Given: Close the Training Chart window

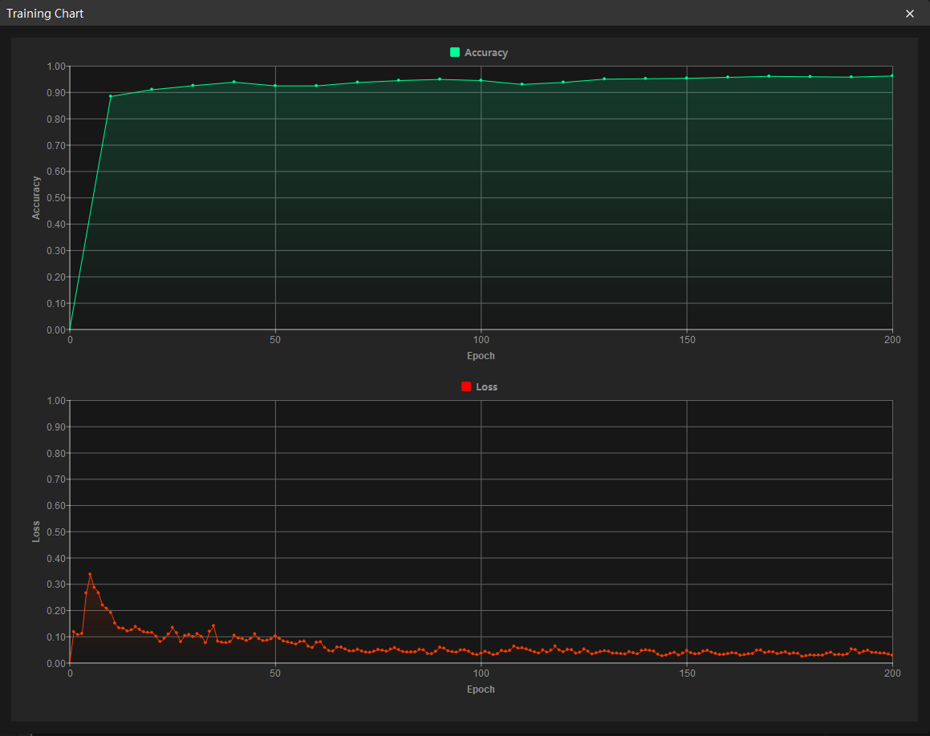Looking at the screenshot, I should click(x=909, y=14).
